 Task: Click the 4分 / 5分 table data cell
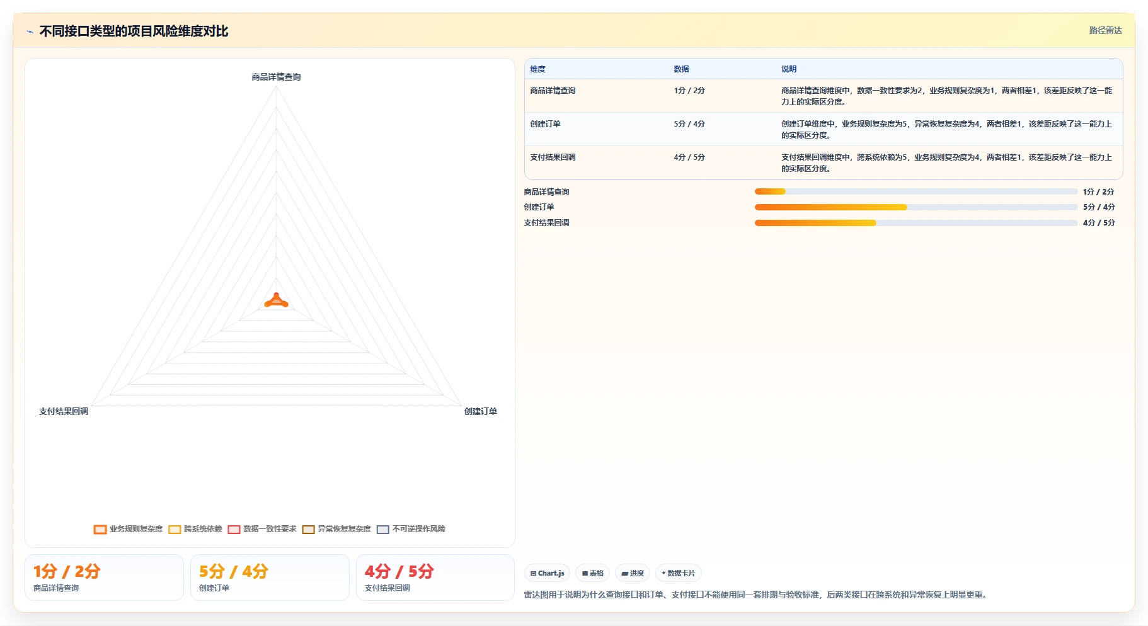[x=689, y=157]
